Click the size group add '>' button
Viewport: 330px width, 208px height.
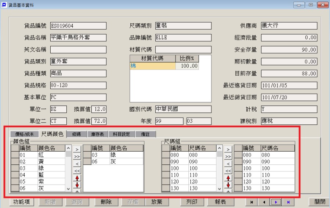coord(228,149)
